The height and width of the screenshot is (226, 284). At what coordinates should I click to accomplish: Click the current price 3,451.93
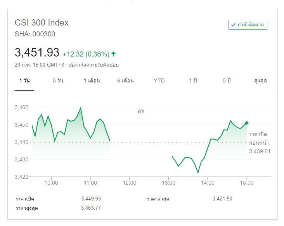click(x=37, y=52)
